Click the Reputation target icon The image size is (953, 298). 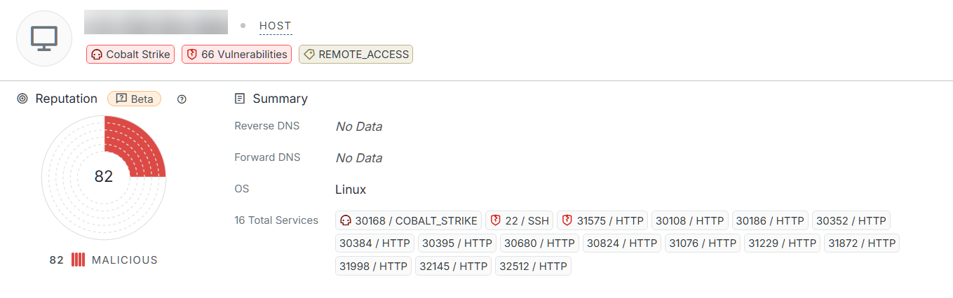22,99
